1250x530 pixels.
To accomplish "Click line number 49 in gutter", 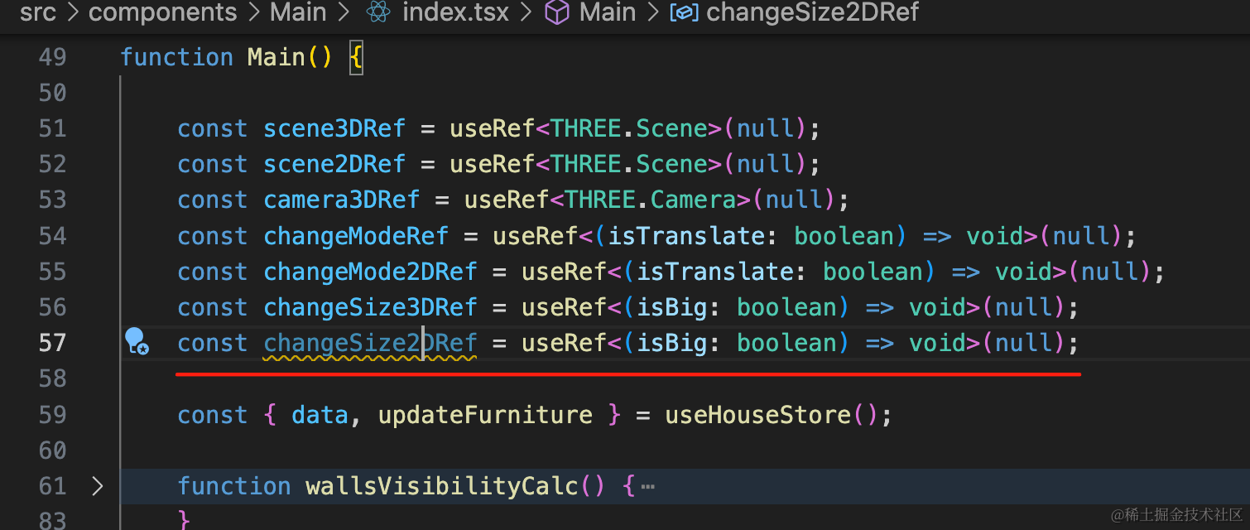I will [x=53, y=57].
